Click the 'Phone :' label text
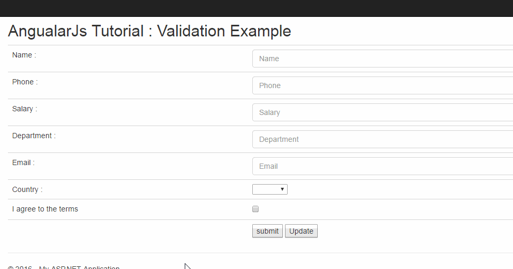Image resolution: width=513 pixels, height=269 pixels. click(x=25, y=82)
